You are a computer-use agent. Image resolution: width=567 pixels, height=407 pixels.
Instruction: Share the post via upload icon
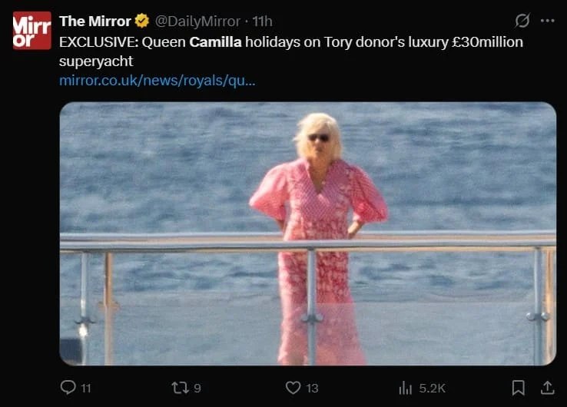point(547,388)
